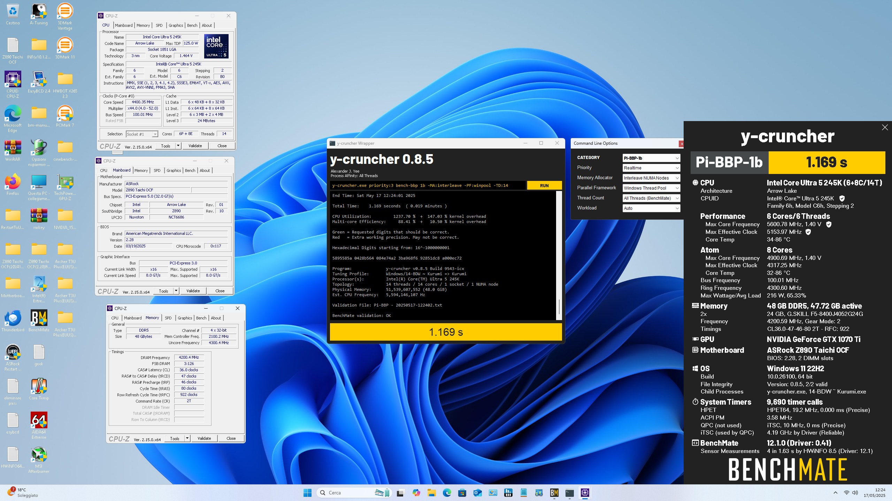Select Graphics tab in CPU-Z Mainboard window
This screenshot has height=501, width=892.
[174, 170]
